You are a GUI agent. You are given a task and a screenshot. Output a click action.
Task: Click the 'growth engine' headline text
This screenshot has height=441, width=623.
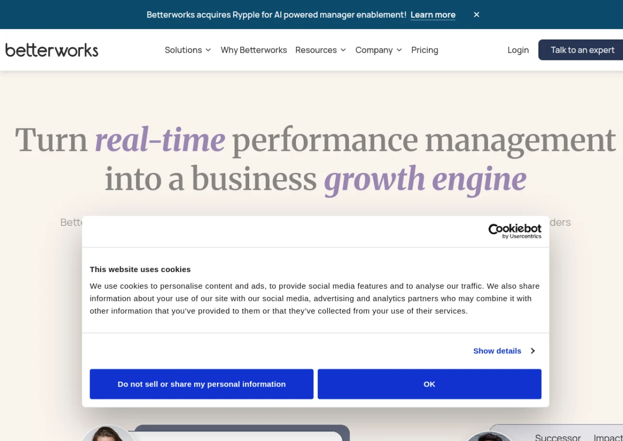tap(425, 180)
